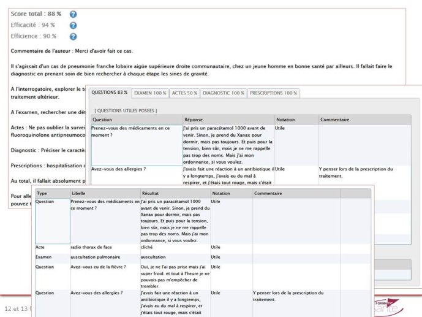Click the Réponse column header
422x317 pixels.
tap(228, 120)
